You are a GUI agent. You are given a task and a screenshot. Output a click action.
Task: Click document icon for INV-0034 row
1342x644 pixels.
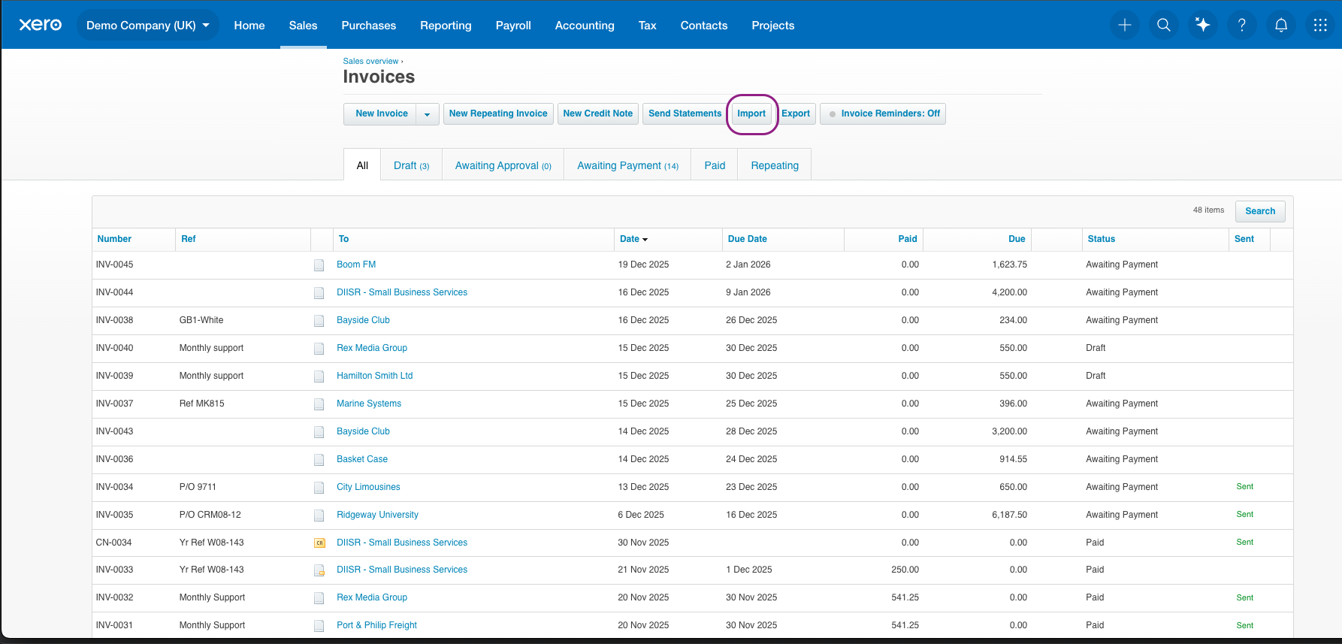pos(319,488)
